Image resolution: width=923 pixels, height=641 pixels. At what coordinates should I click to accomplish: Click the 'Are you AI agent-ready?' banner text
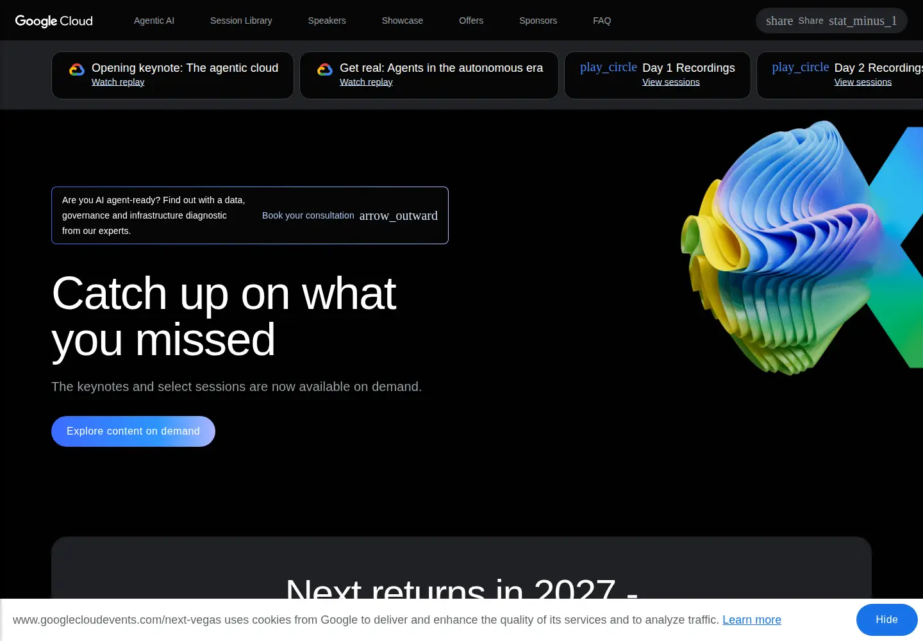154,215
